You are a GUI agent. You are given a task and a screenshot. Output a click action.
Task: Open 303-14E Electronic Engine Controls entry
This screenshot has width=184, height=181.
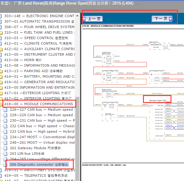(x=39, y=16)
